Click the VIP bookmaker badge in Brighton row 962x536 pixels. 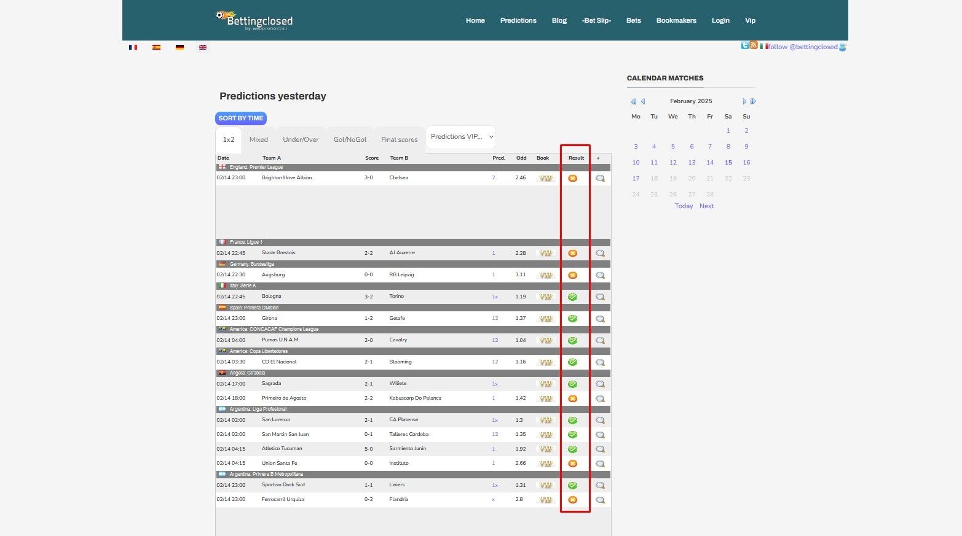[x=545, y=178]
